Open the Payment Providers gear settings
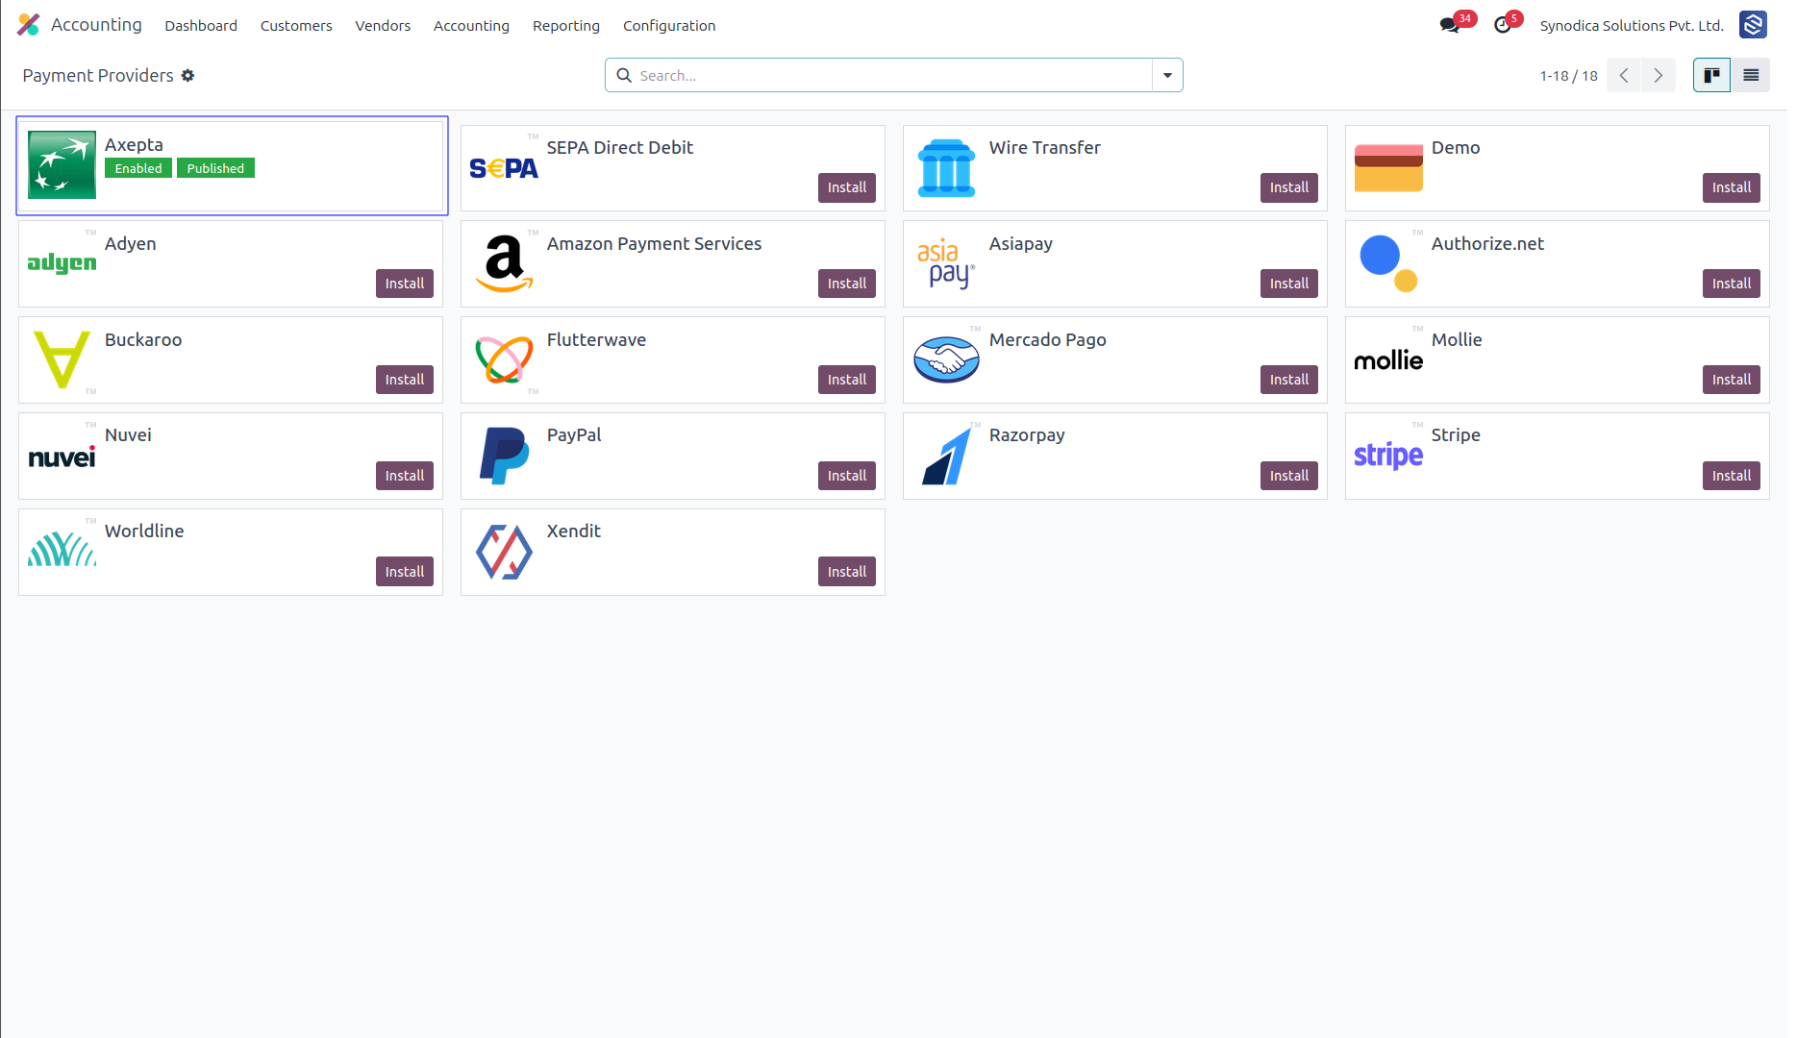 [x=188, y=75]
